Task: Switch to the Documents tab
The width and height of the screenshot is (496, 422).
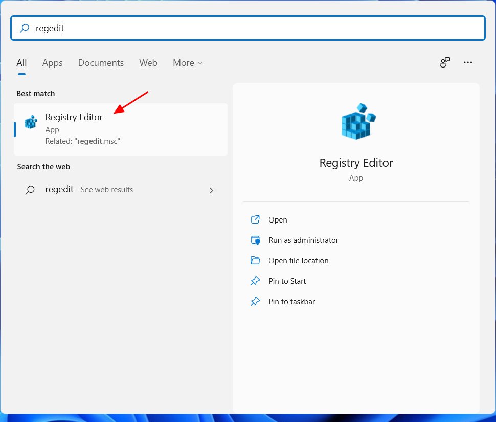Action: pyautogui.click(x=101, y=63)
